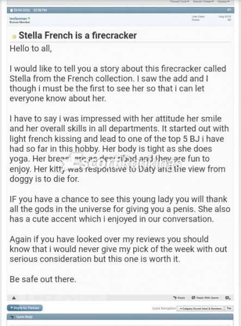Viewport: 241px width, 326px height.
Task: Click inside the Quick Reply text area
Action: (120, 323)
